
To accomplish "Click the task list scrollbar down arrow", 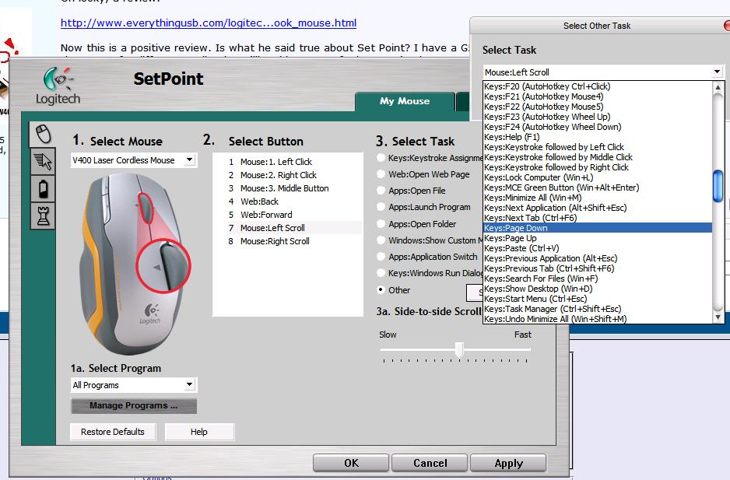I will [x=718, y=317].
